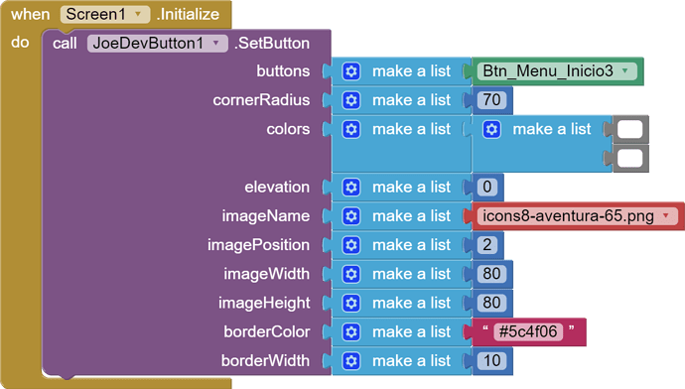
Task: Expand the JoeDevButton1 component dropdown
Action: (215, 43)
